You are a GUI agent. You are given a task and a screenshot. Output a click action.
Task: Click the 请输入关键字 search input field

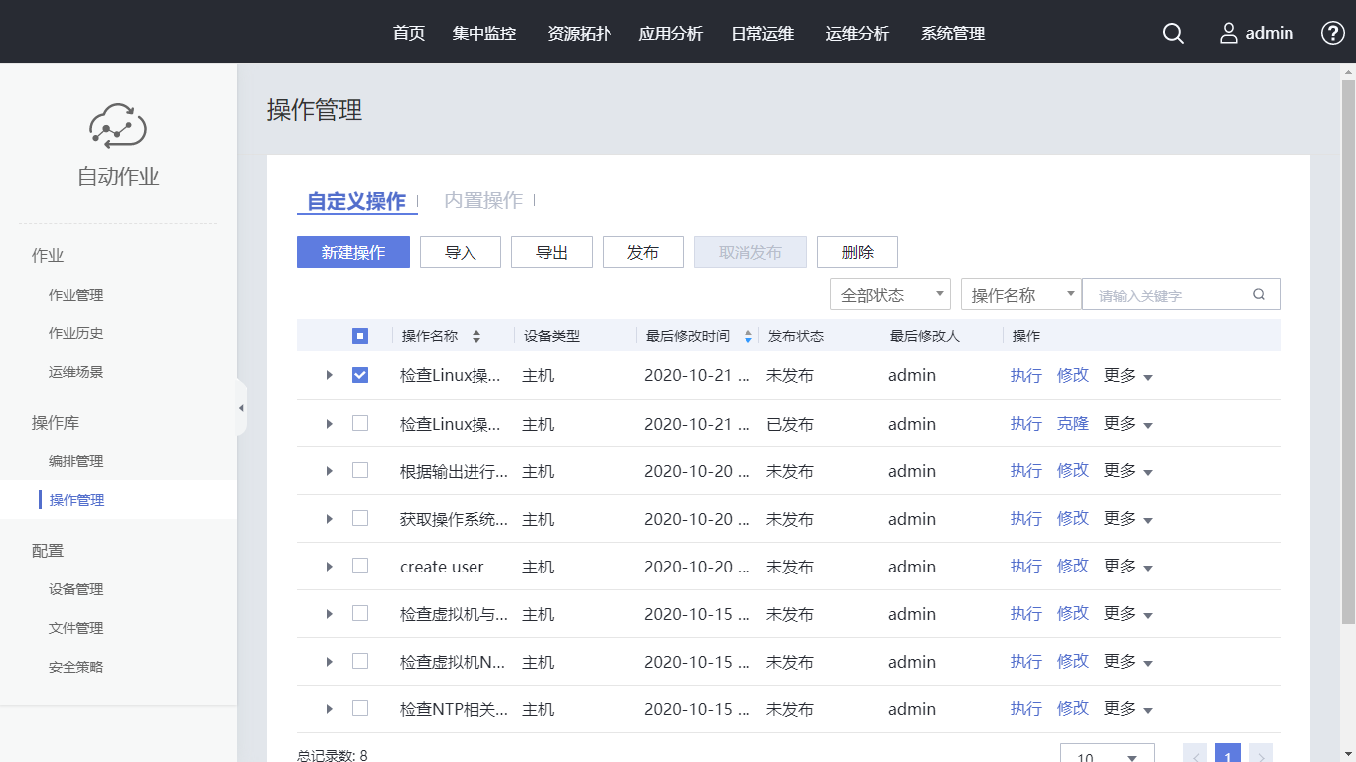pyautogui.click(x=1166, y=295)
